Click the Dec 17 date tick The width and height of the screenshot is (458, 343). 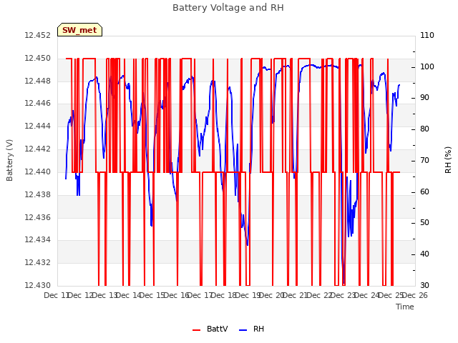point(200,296)
